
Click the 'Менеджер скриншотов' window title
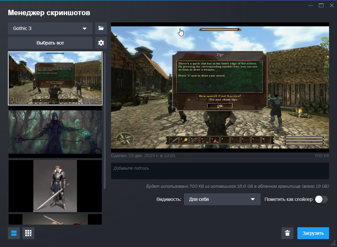[49, 13]
